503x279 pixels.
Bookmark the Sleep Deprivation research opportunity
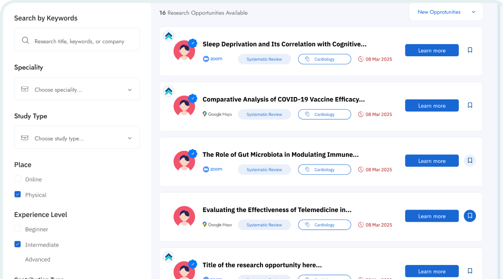click(470, 50)
